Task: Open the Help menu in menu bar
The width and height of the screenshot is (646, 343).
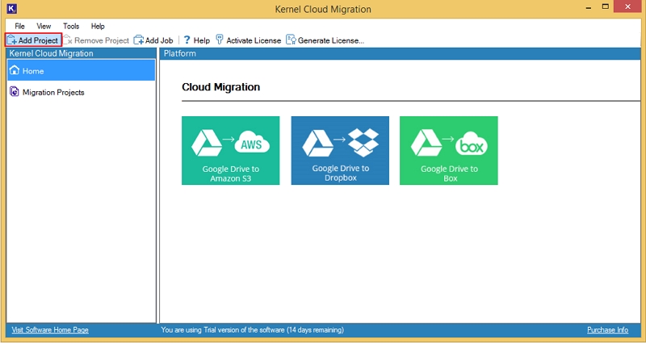Action: 98,27
